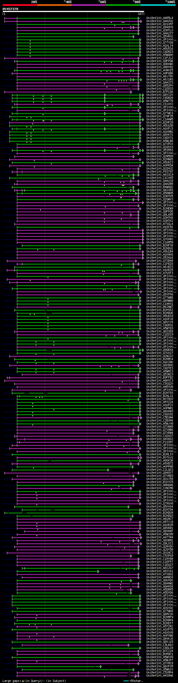Viewport: 178px width, 683px height.
Task: Select the UniRef100_A8HY82 label
Action: pyautogui.click(x=160, y=67)
